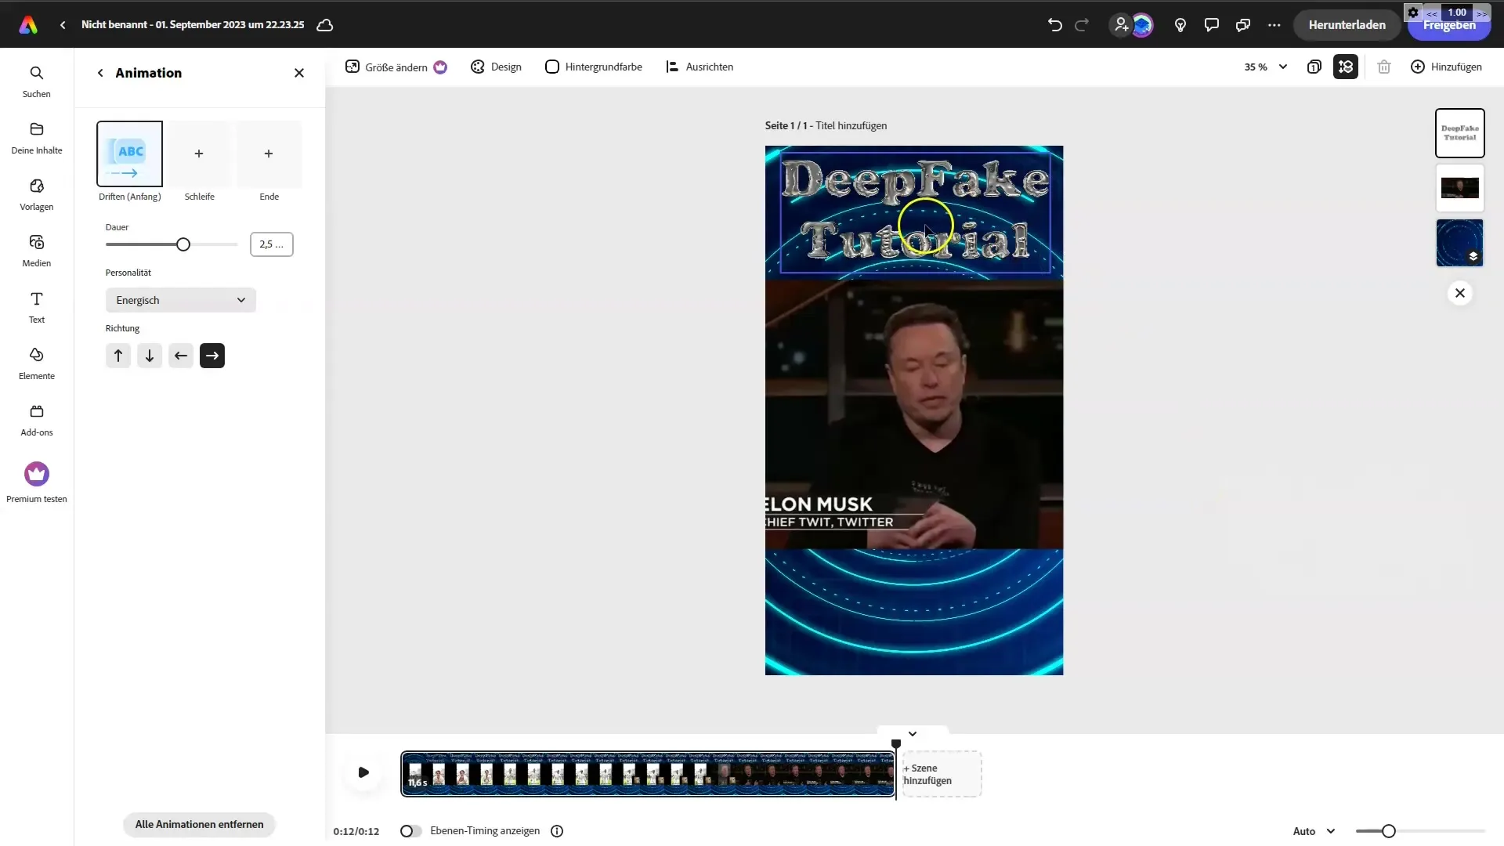Click the Dauer value field 2,5
Image resolution: width=1504 pixels, height=846 pixels.
point(272,244)
